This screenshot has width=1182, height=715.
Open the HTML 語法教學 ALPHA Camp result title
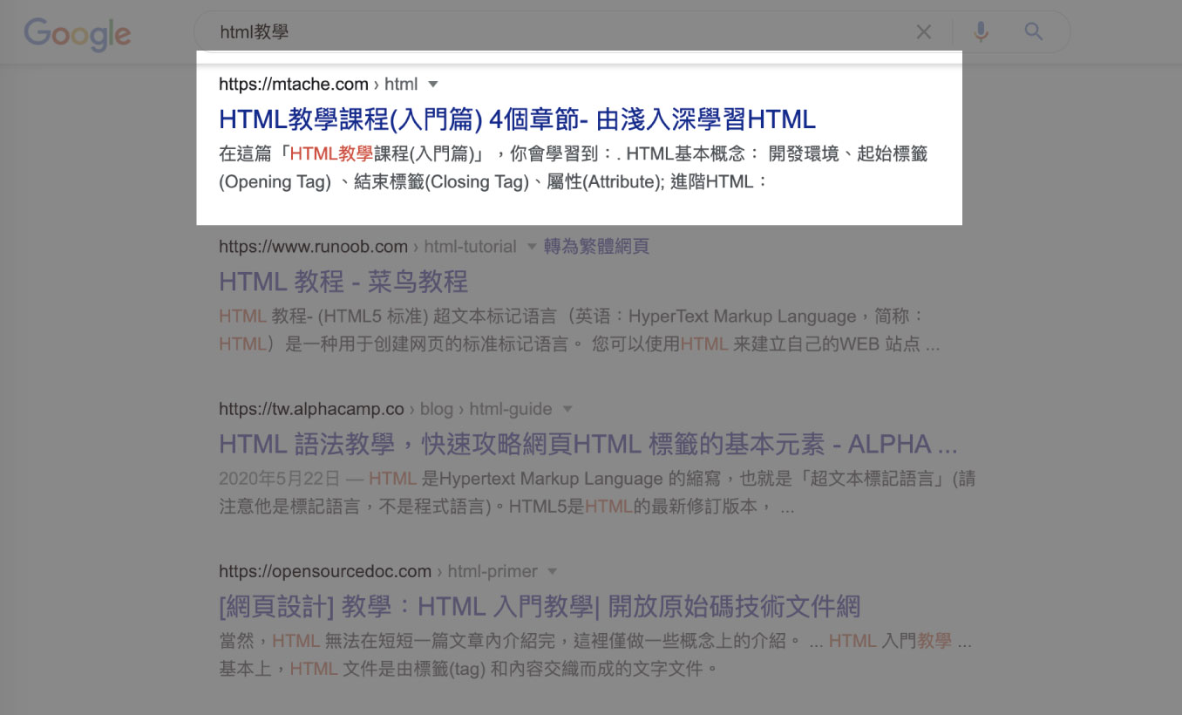588,444
